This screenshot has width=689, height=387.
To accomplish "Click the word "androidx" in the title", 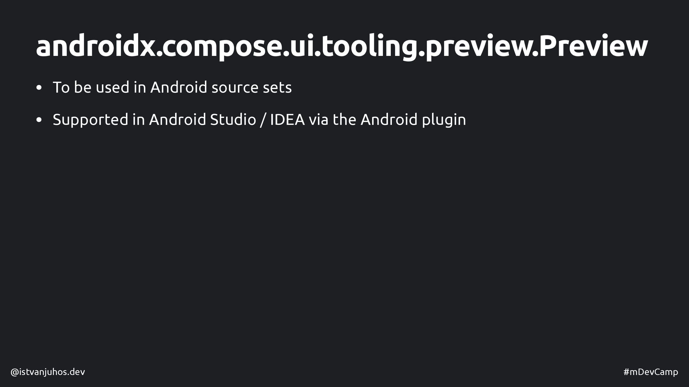I will (x=95, y=47).
